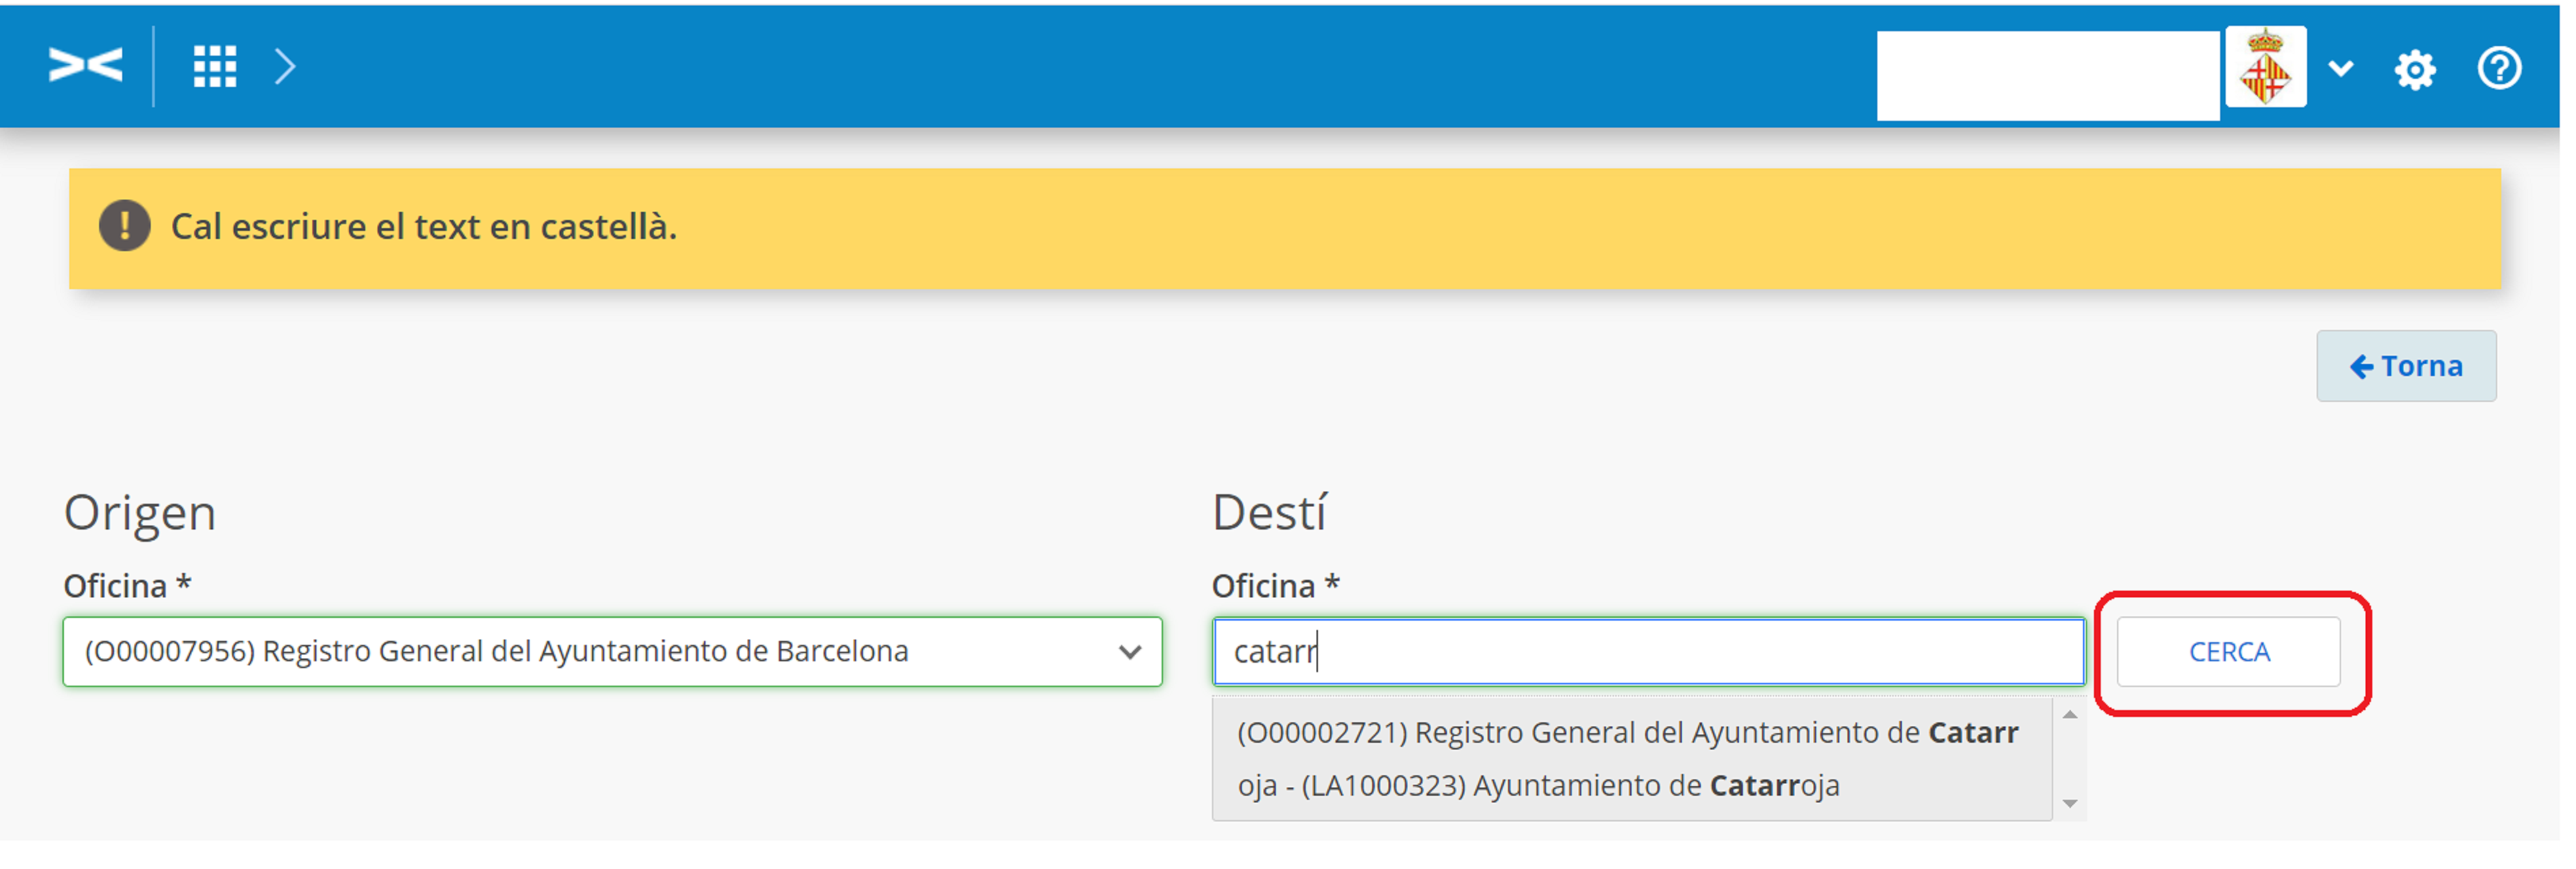Click the Destí section heading
Viewport: 2576px width, 869px height.
point(1269,513)
